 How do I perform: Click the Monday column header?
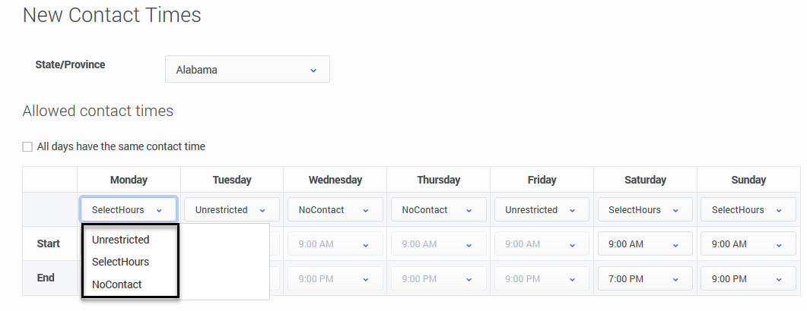(x=129, y=181)
